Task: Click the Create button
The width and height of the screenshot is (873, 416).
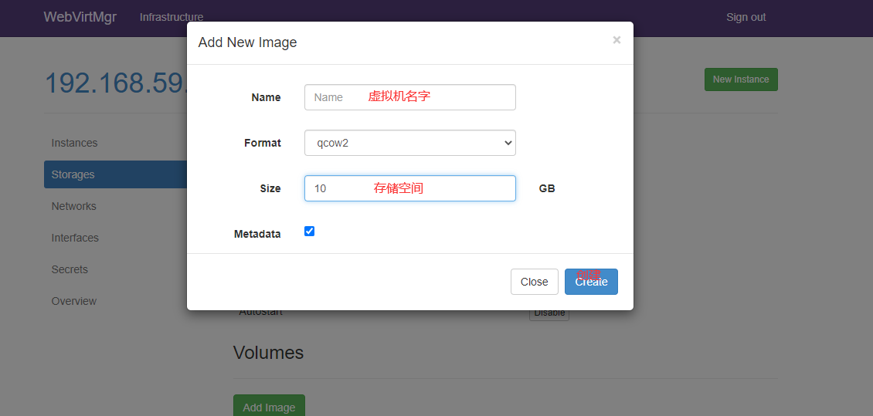Action: pyautogui.click(x=591, y=282)
